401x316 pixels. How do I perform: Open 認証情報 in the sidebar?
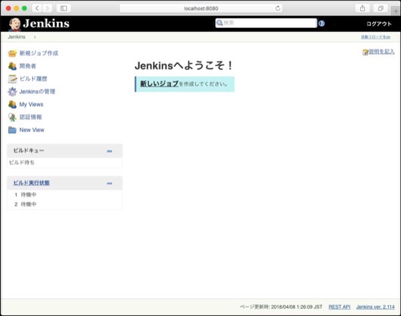(x=31, y=117)
